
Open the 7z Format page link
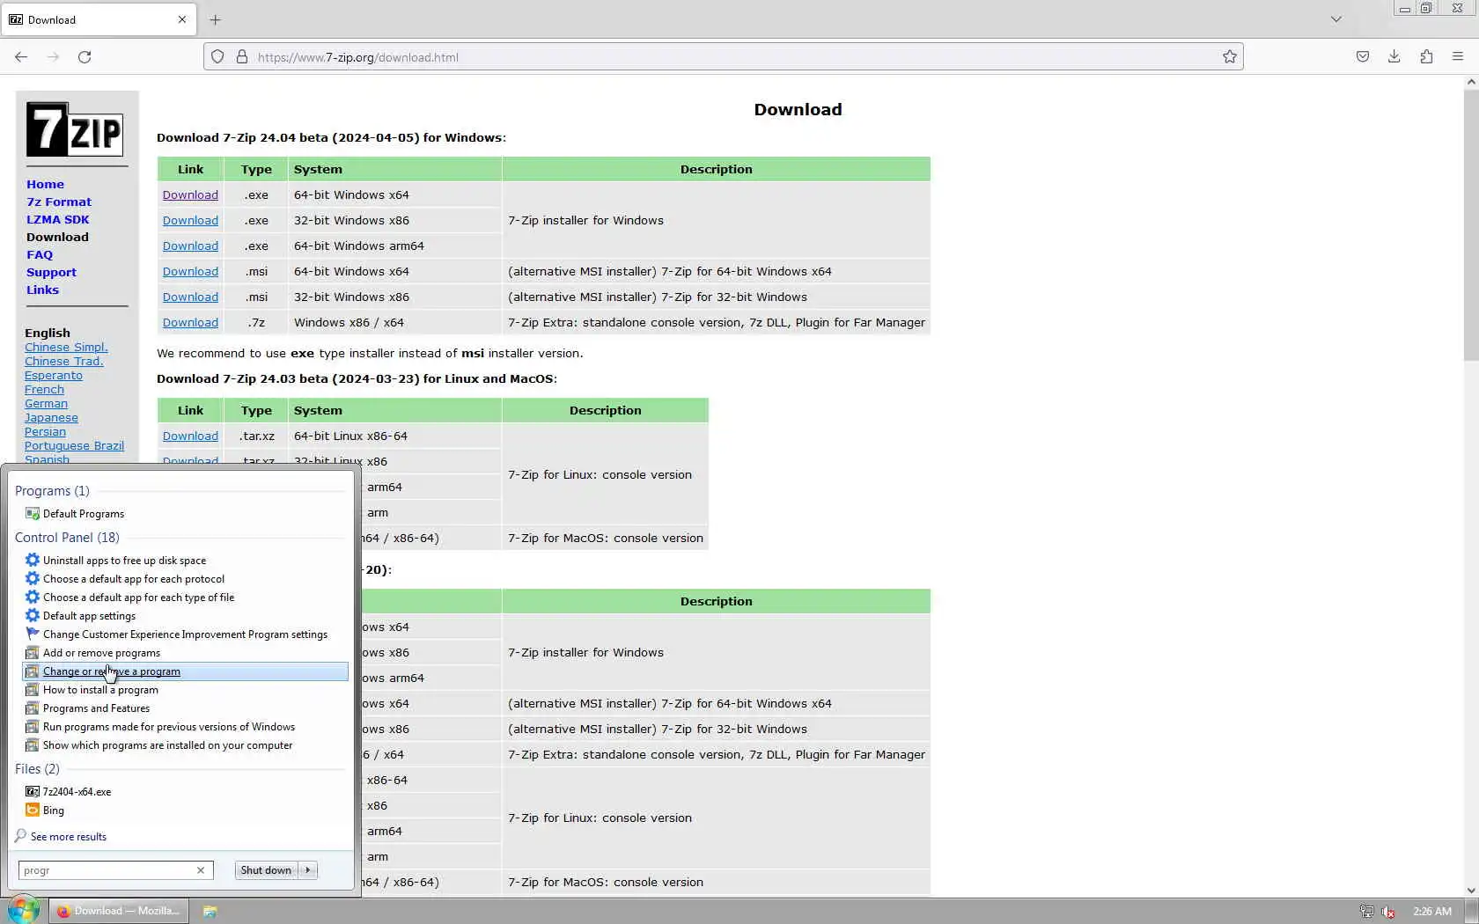pos(59,202)
